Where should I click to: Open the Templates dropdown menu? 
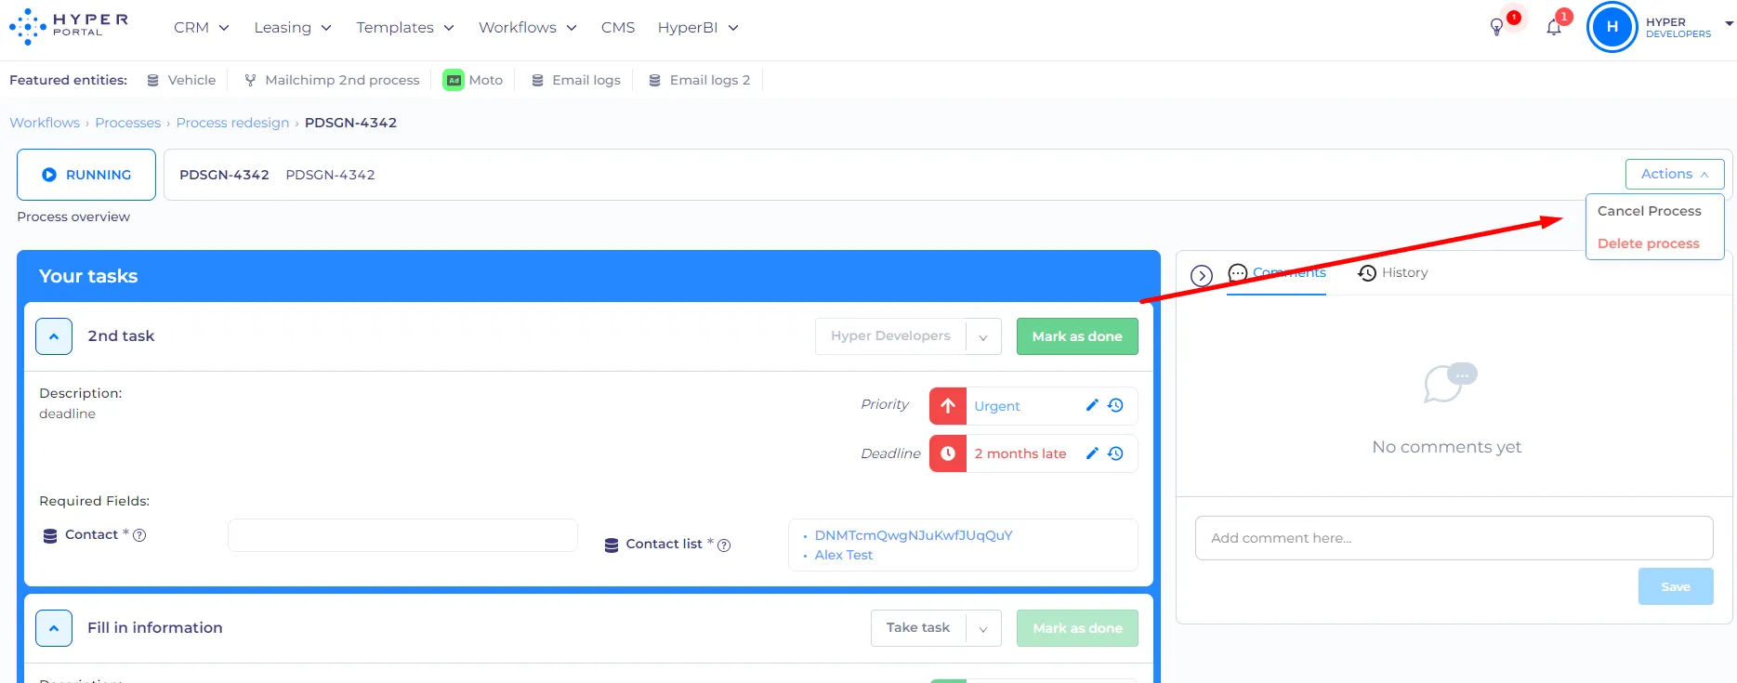[405, 28]
